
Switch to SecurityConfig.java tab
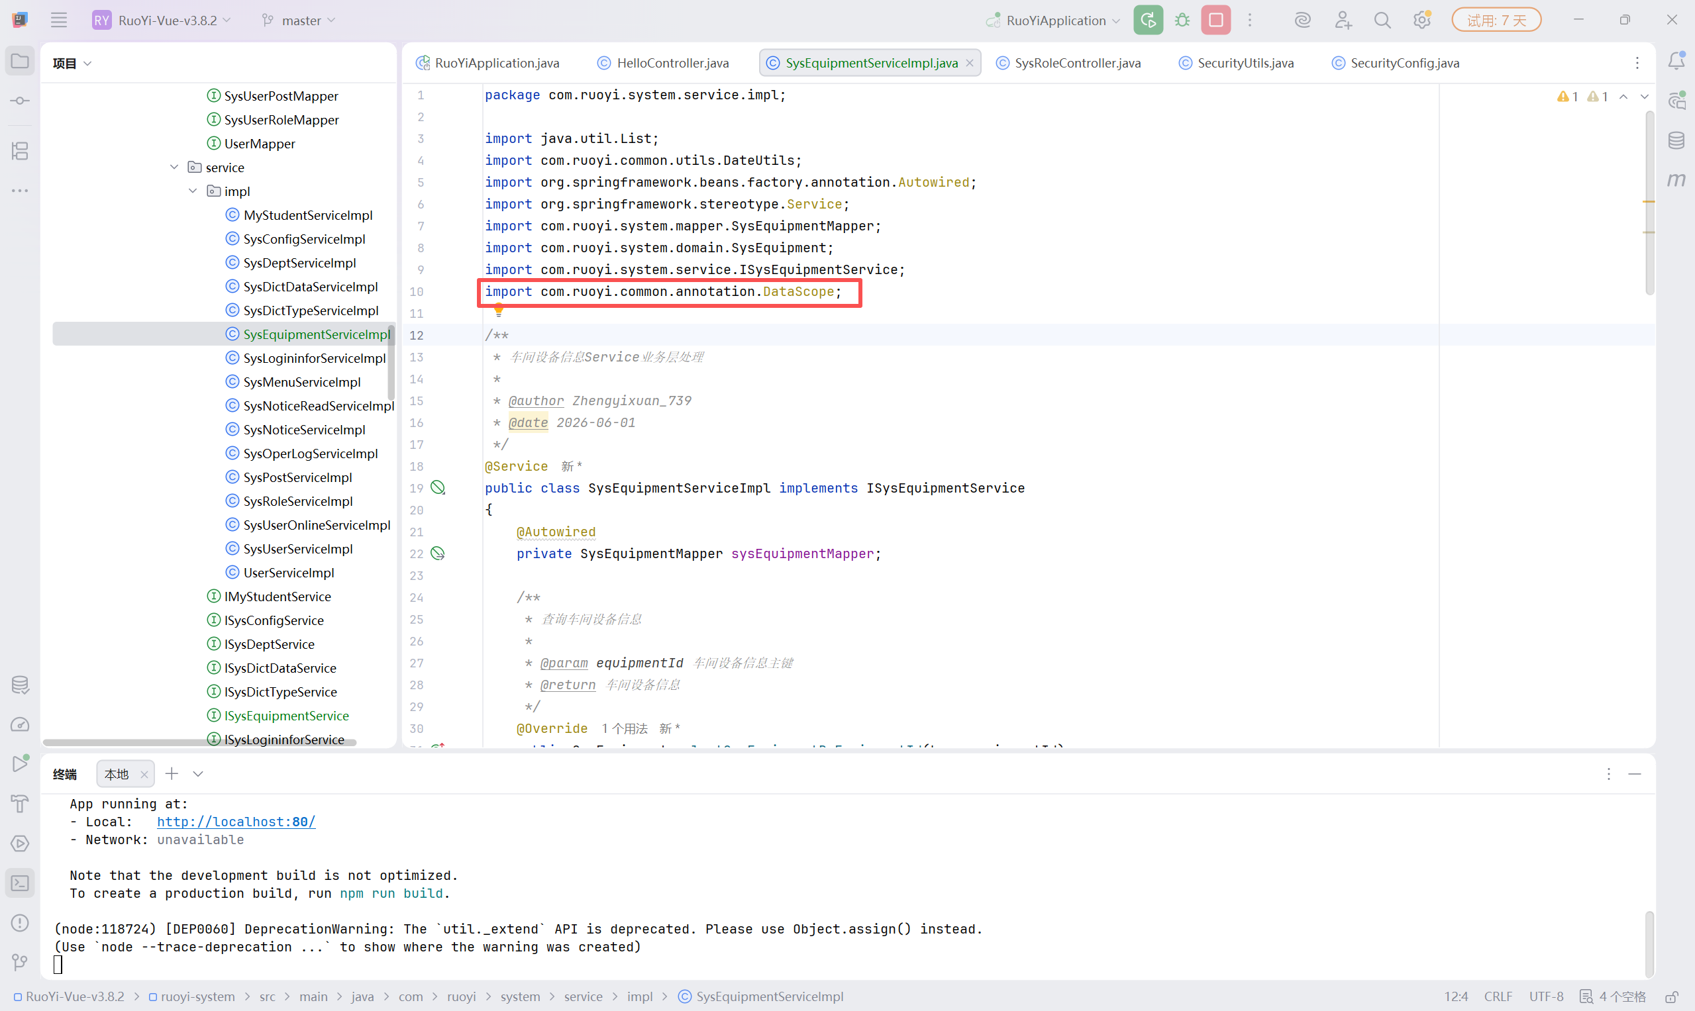[x=1396, y=63]
